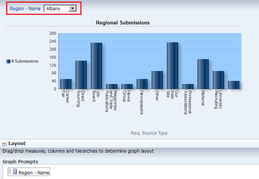Click the Our Web Site bar
The width and height of the screenshot is (259, 179).
[x=173, y=66]
